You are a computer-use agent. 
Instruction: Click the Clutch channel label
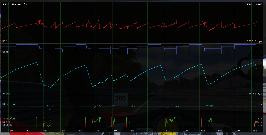coord(7,125)
